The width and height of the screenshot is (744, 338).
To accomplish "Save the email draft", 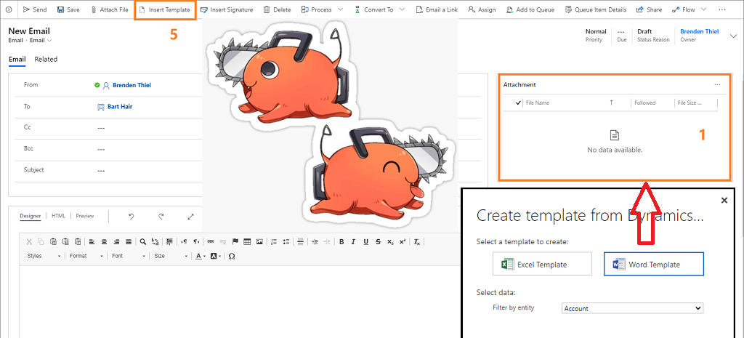I will tap(68, 9).
